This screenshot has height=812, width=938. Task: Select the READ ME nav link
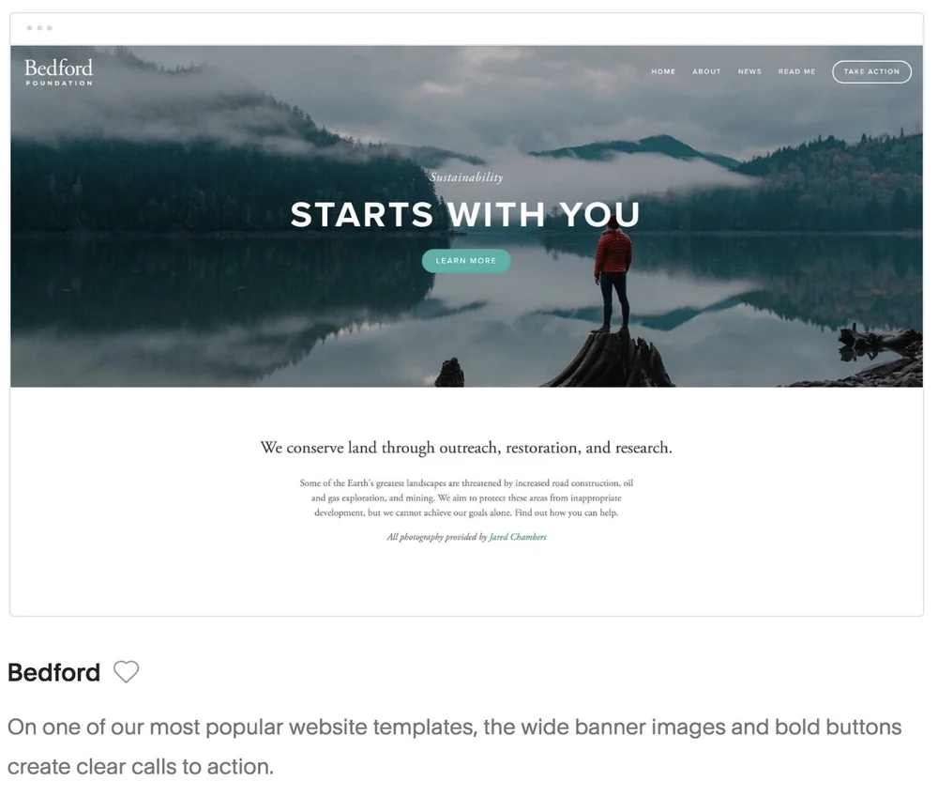coord(796,71)
